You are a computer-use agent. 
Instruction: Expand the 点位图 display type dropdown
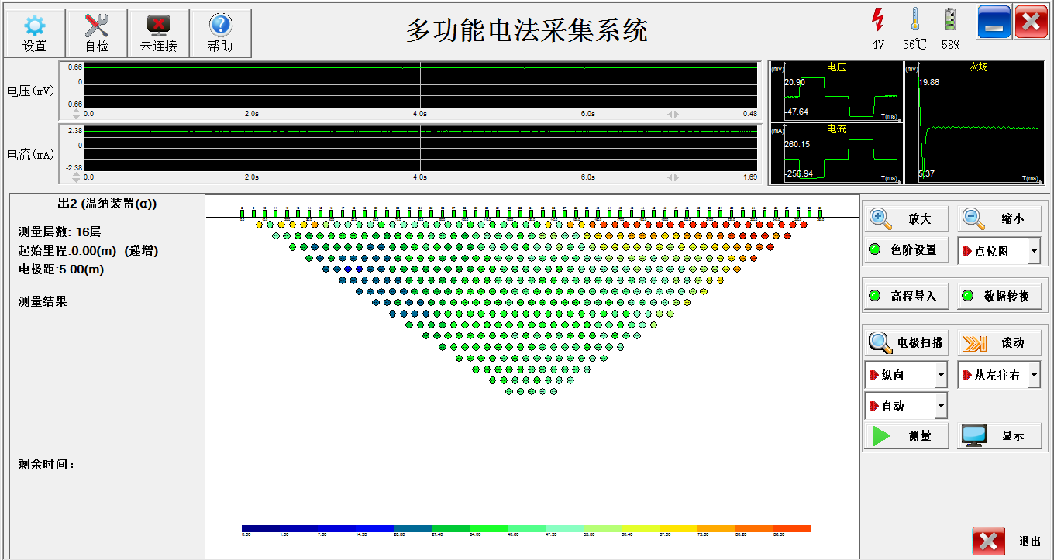(x=1034, y=251)
